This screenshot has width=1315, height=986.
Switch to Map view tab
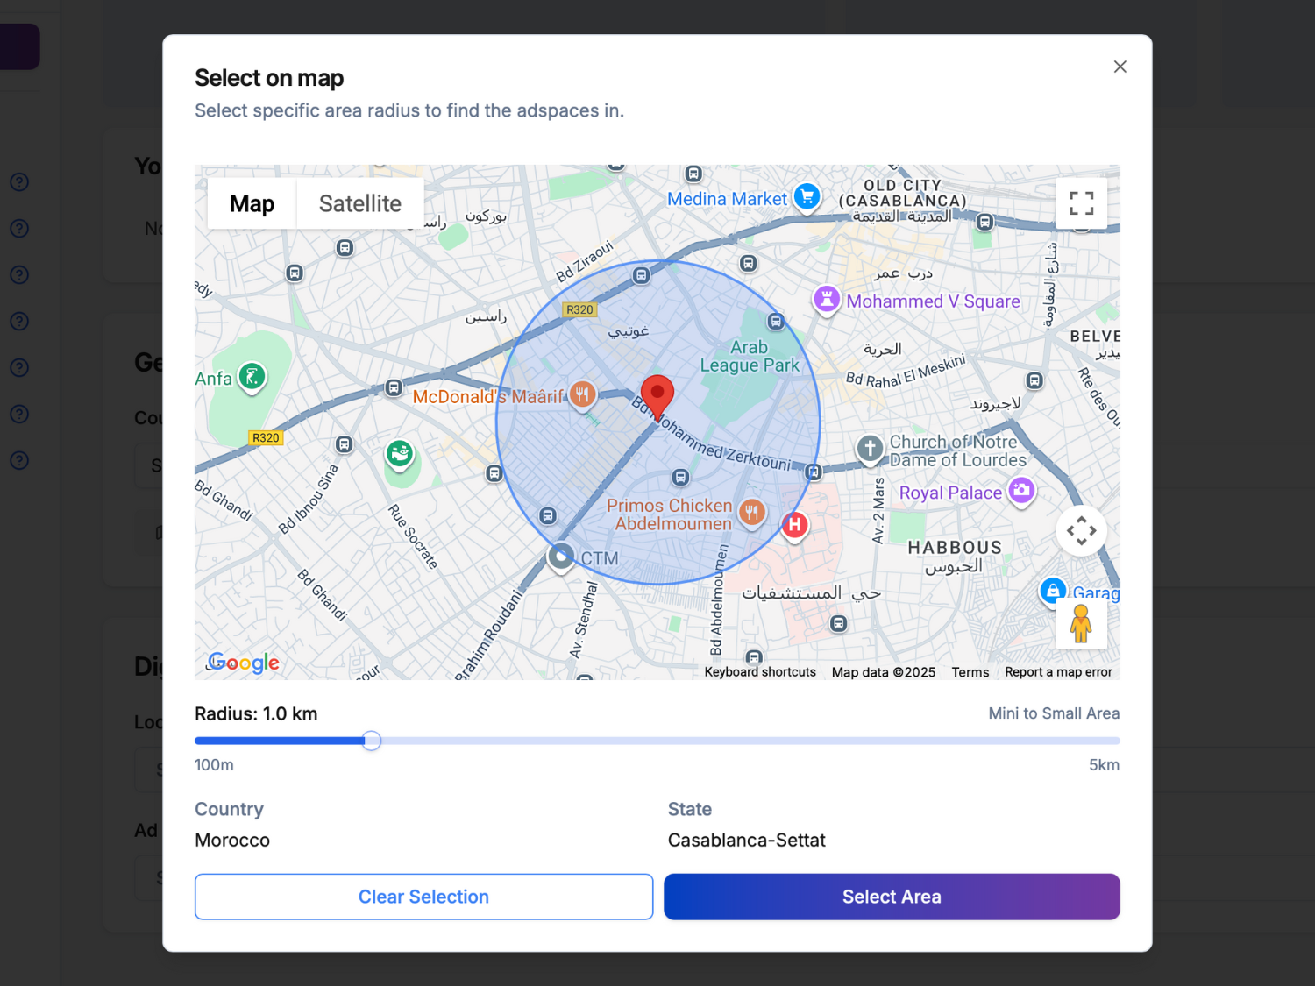click(252, 203)
